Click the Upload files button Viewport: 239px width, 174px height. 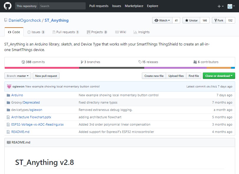(x=176, y=76)
